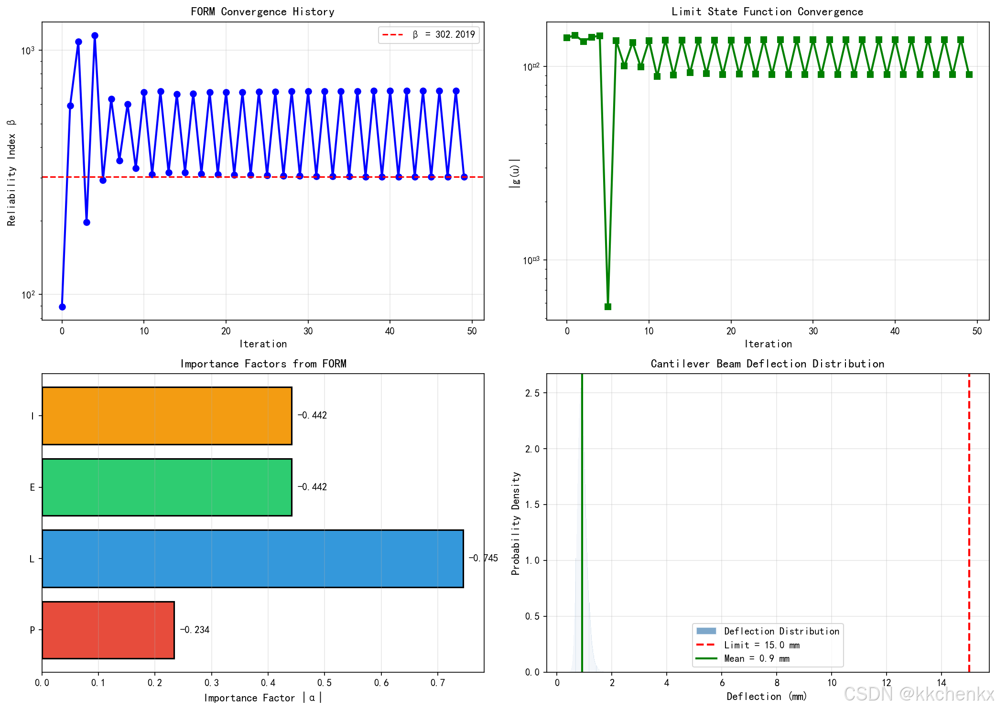Screen dimensions: 996x710
Task: Click the red P importance factor bar
Action: coord(108,630)
